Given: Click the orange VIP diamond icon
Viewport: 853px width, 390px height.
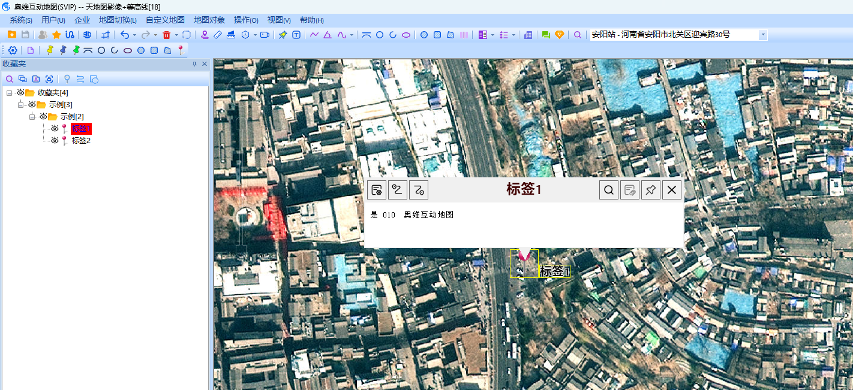Looking at the screenshot, I should tap(560, 35).
